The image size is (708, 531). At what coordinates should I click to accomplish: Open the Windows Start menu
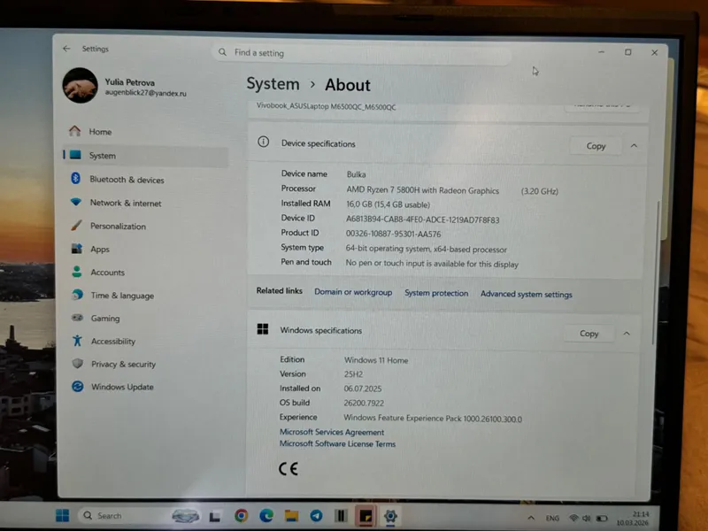point(62,515)
